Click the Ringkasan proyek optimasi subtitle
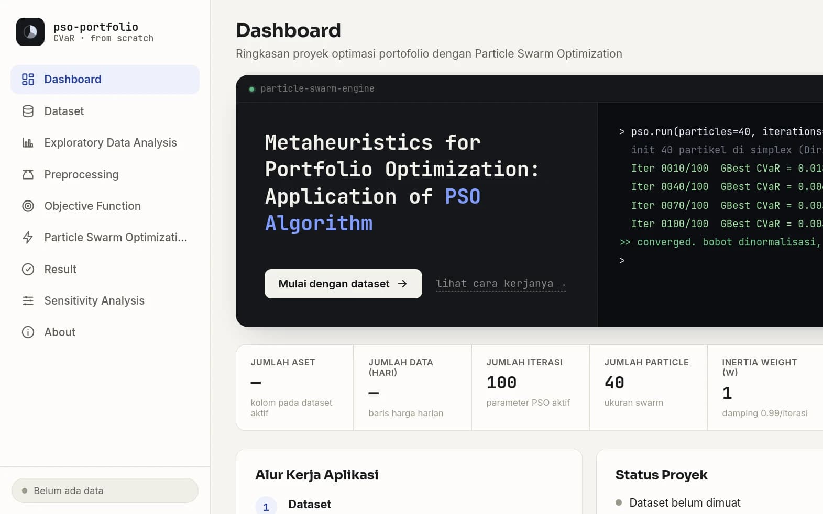823x514 pixels. pos(429,54)
